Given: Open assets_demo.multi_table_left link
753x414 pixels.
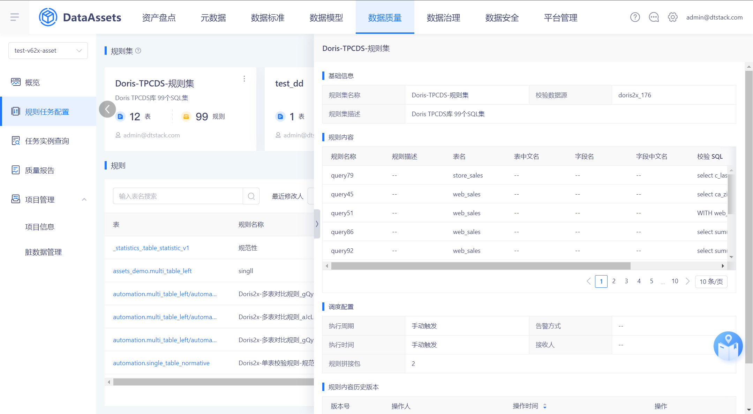Looking at the screenshot, I should pyautogui.click(x=152, y=271).
